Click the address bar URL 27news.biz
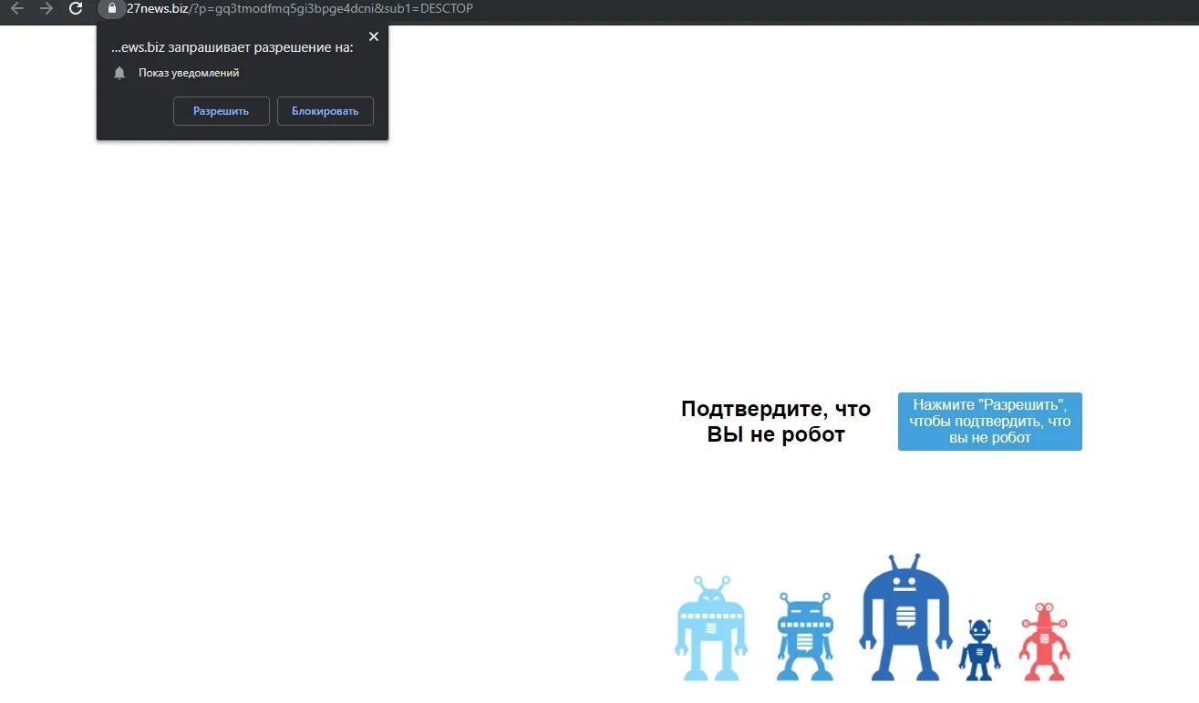This screenshot has height=703, width=1199. click(x=299, y=8)
